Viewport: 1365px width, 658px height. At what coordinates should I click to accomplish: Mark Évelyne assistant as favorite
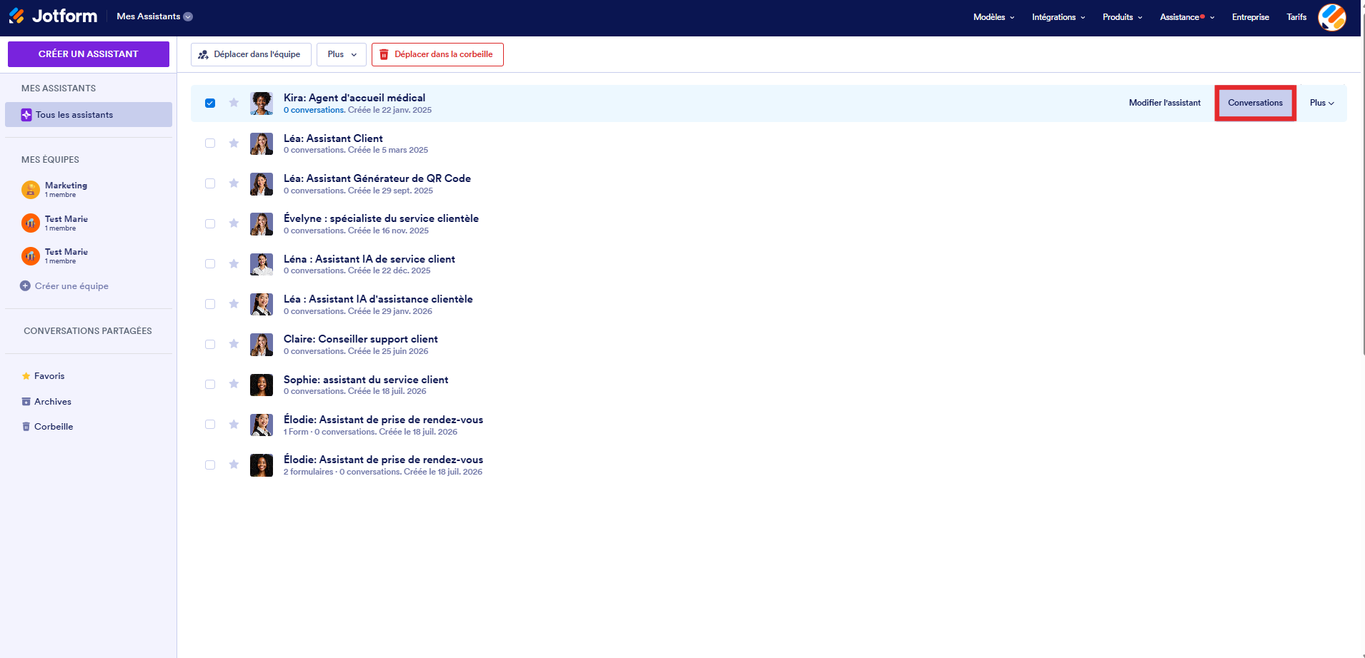(x=234, y=223)
